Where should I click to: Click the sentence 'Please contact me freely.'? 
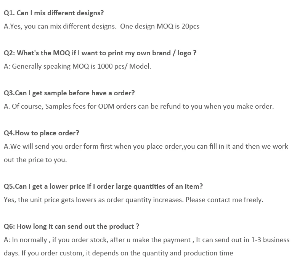tap(224, 200)
